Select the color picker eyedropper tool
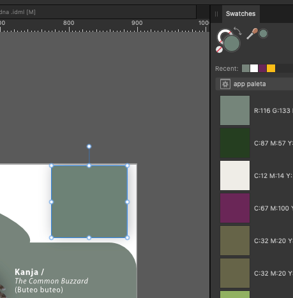The image size is (293, 298). tap(252, 34)
